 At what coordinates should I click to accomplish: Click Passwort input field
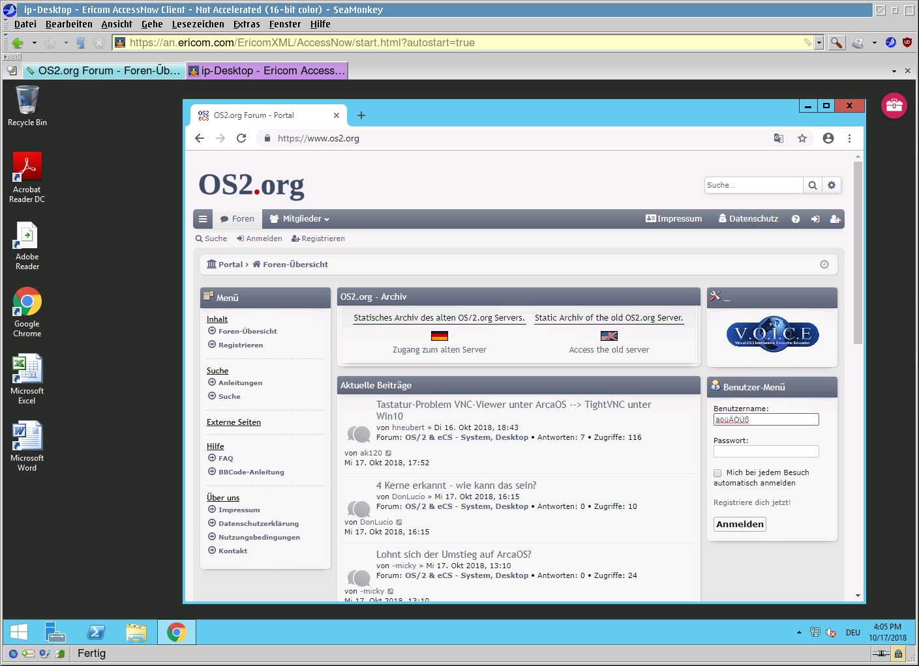coord(766,452)
